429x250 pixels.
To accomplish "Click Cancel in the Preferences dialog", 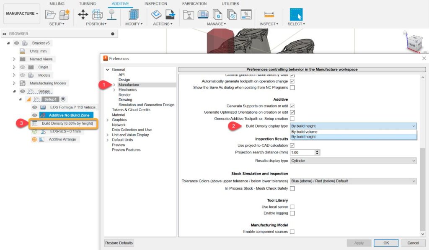I will point(413,243).
